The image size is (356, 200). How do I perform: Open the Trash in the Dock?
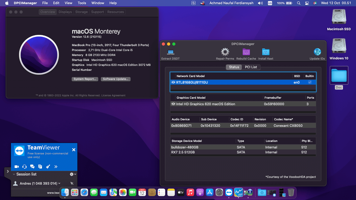click(x=291, y=192)
